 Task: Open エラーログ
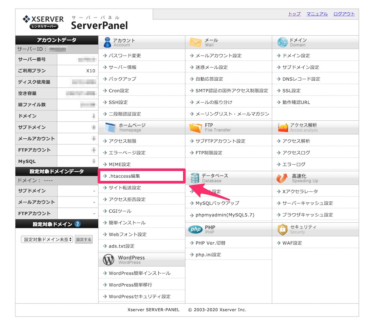pyautogui.click(x=294, y=164)
